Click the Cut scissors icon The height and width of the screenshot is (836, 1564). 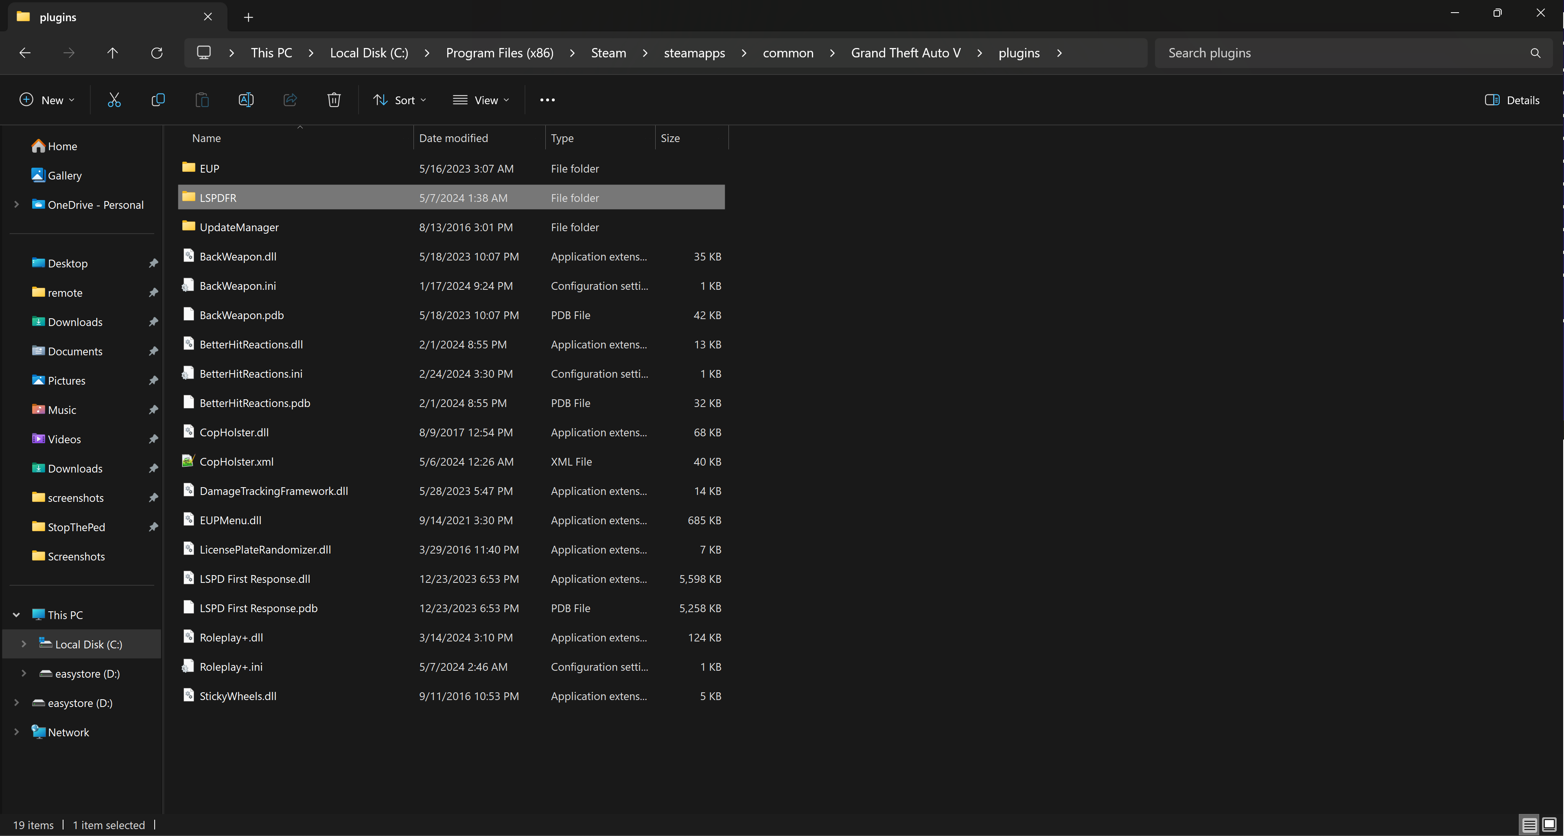[x=114, y=100]
